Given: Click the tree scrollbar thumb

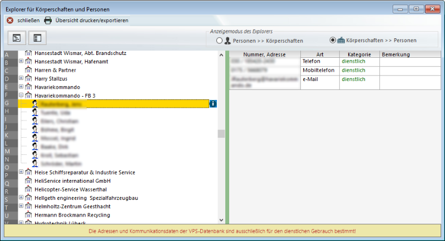Looking at the screenshot, I should [221, 134].
